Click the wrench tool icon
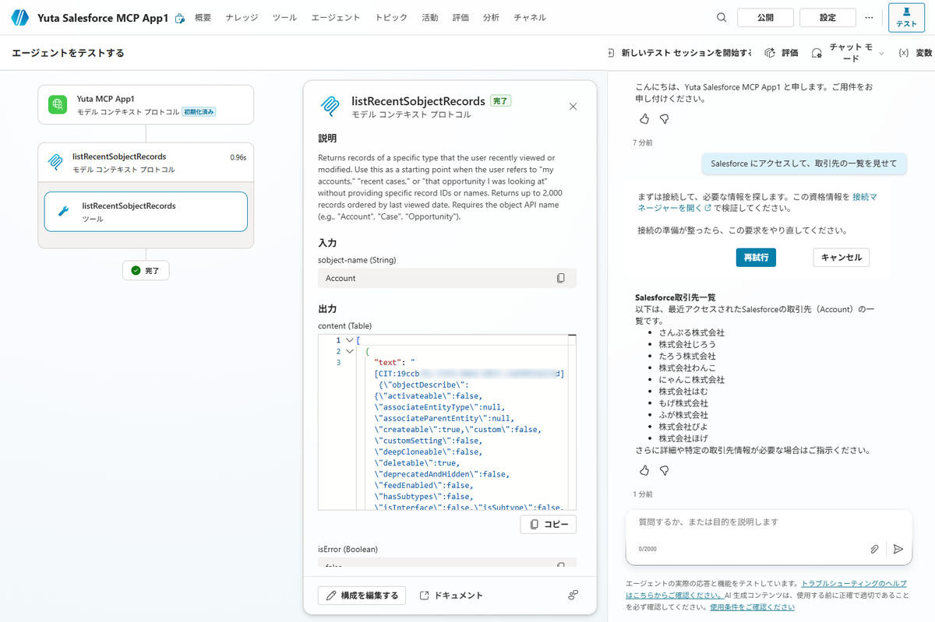935x622 pixels. 65,212
